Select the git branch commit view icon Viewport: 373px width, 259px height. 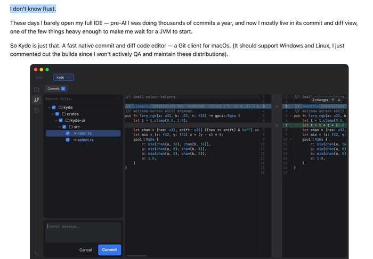(x=37, y=100)
